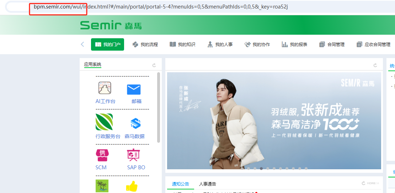Refresh the 应用系统 panel
395x193 pixels.
click(154, 65)
